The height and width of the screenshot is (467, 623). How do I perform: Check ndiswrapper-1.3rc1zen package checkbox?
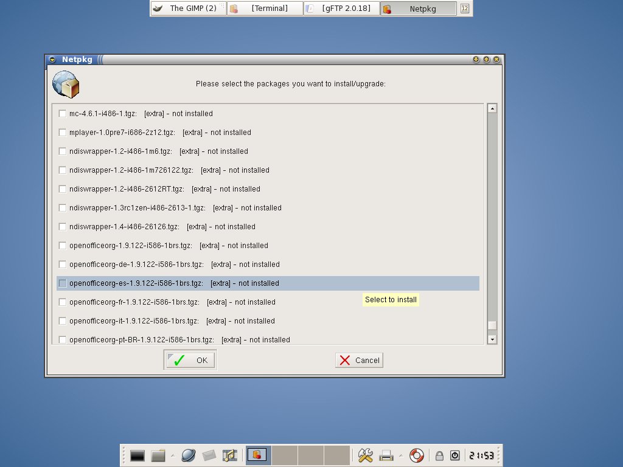[63, 208]
